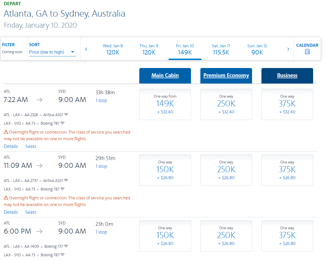Screen dimensions: 325x261
Task: Click Wi-Fi icon beside AA 2328 Airbus A321
Action: (x=66, y=114)
